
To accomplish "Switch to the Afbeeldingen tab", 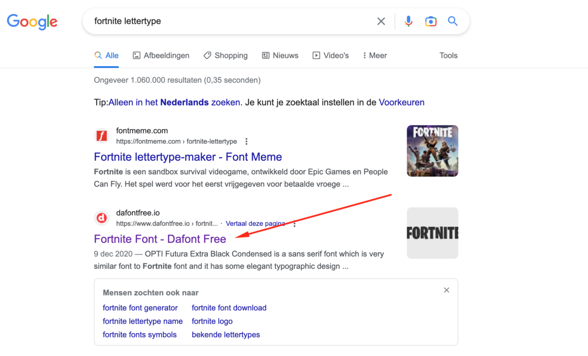I will [161, 55].
